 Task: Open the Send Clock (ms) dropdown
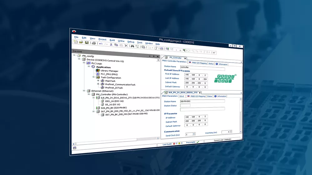click(194, 134)
